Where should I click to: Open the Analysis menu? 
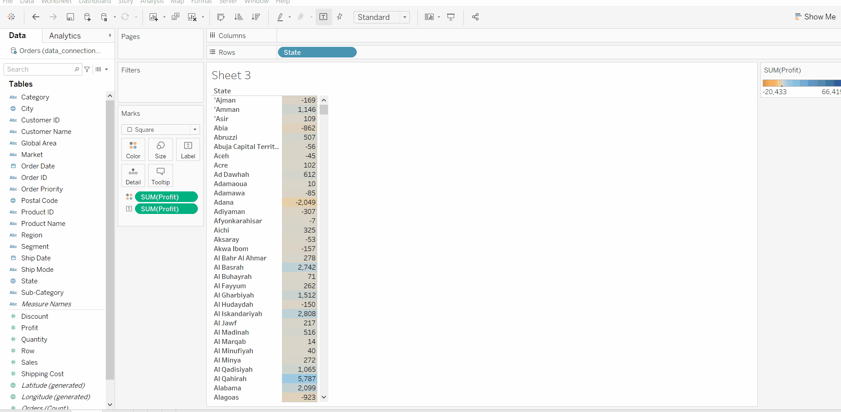coord(152,2)
